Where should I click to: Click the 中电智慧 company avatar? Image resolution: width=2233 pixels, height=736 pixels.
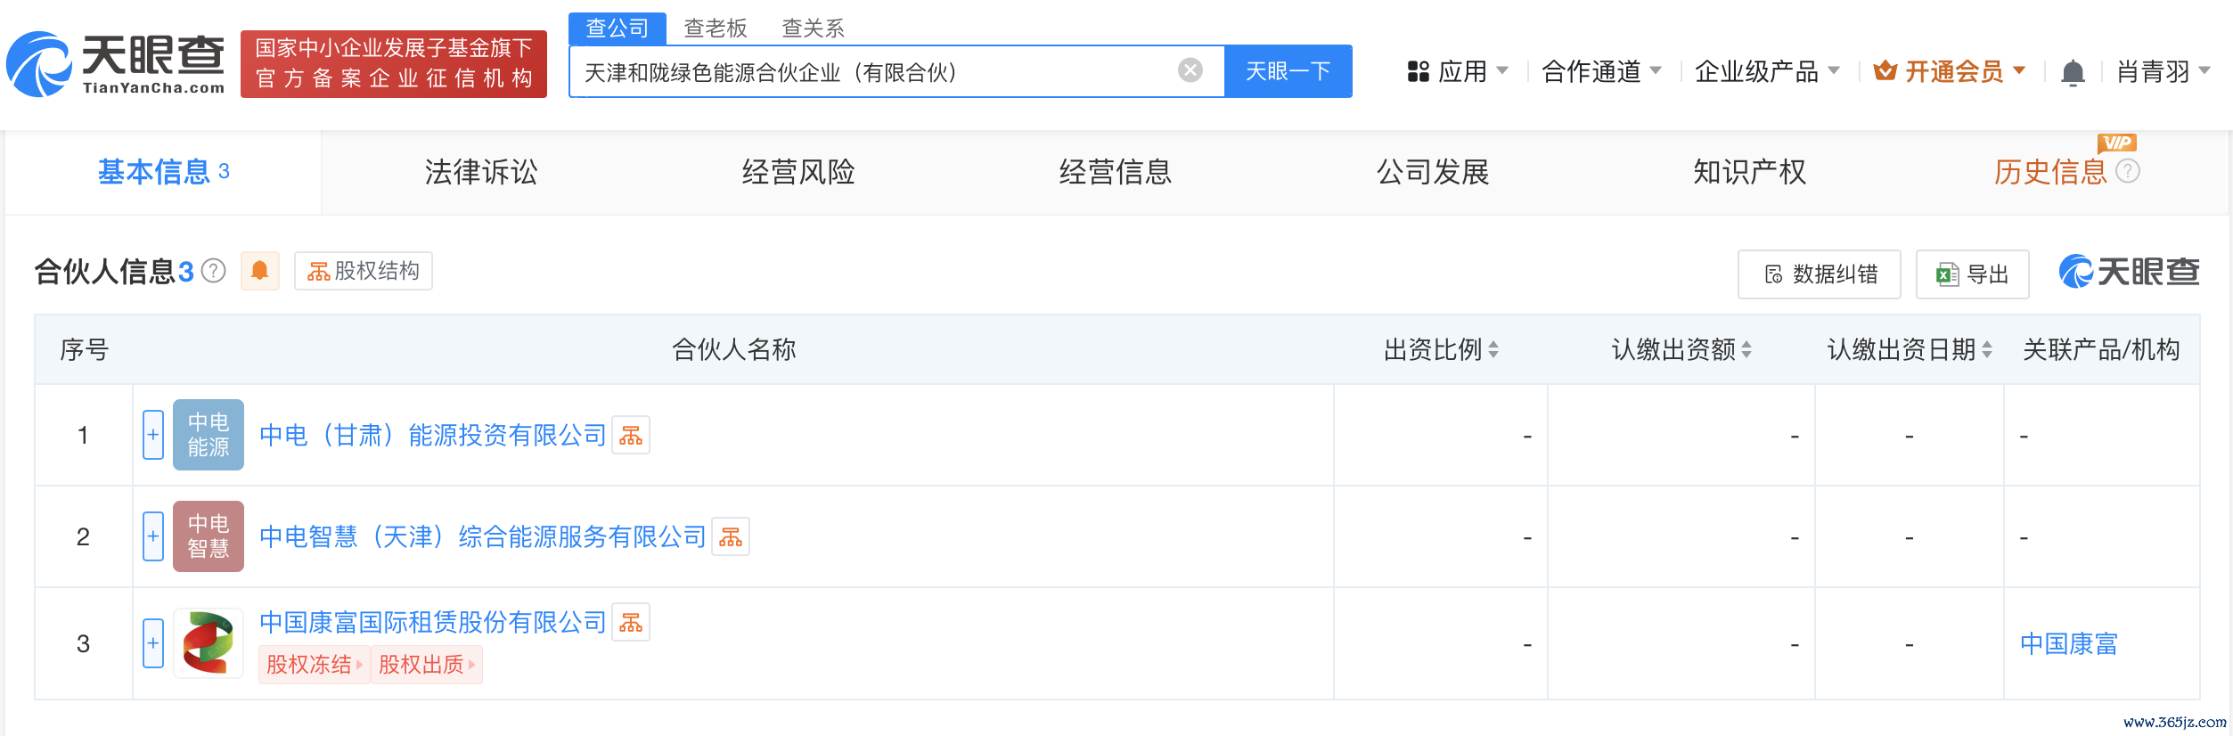[x=209, y=536]
